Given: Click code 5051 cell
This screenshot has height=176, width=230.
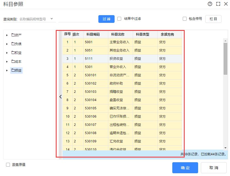Looking at the screenshot, I should click(96, 50).
